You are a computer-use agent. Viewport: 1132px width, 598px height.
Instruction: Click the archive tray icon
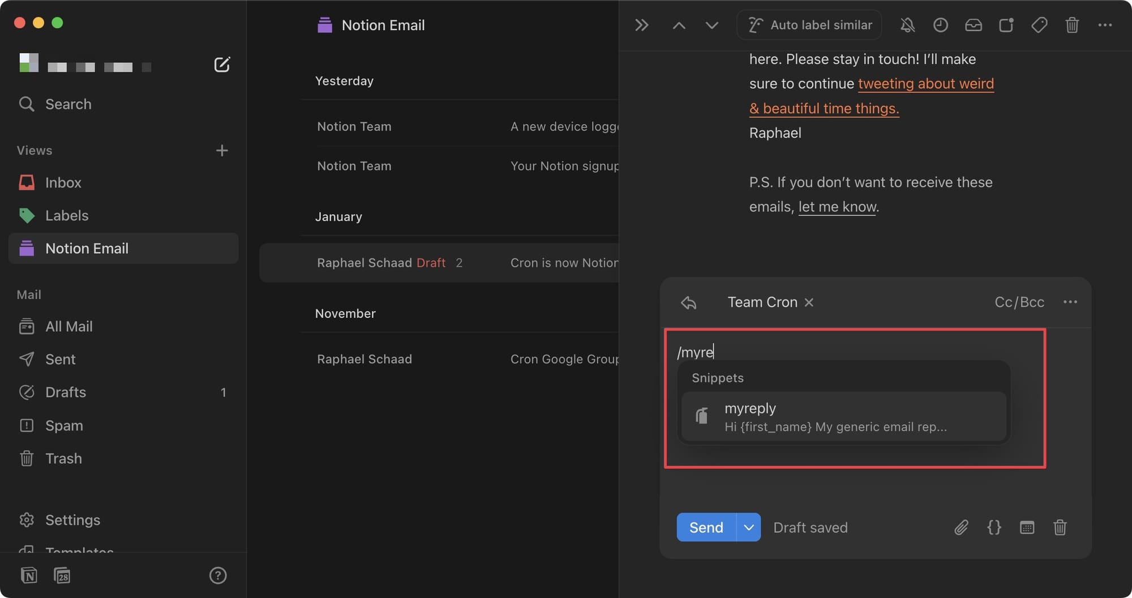tap(973, 25)
